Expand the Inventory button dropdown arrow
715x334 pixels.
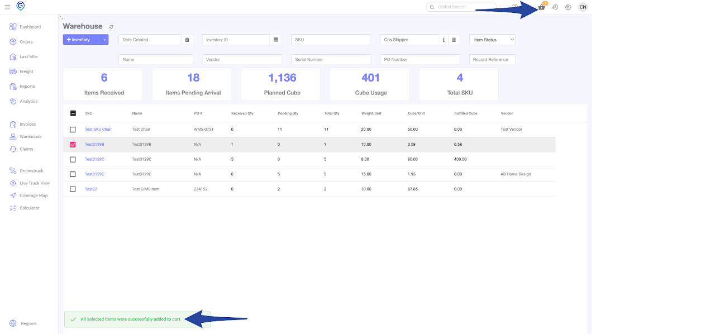104,40
